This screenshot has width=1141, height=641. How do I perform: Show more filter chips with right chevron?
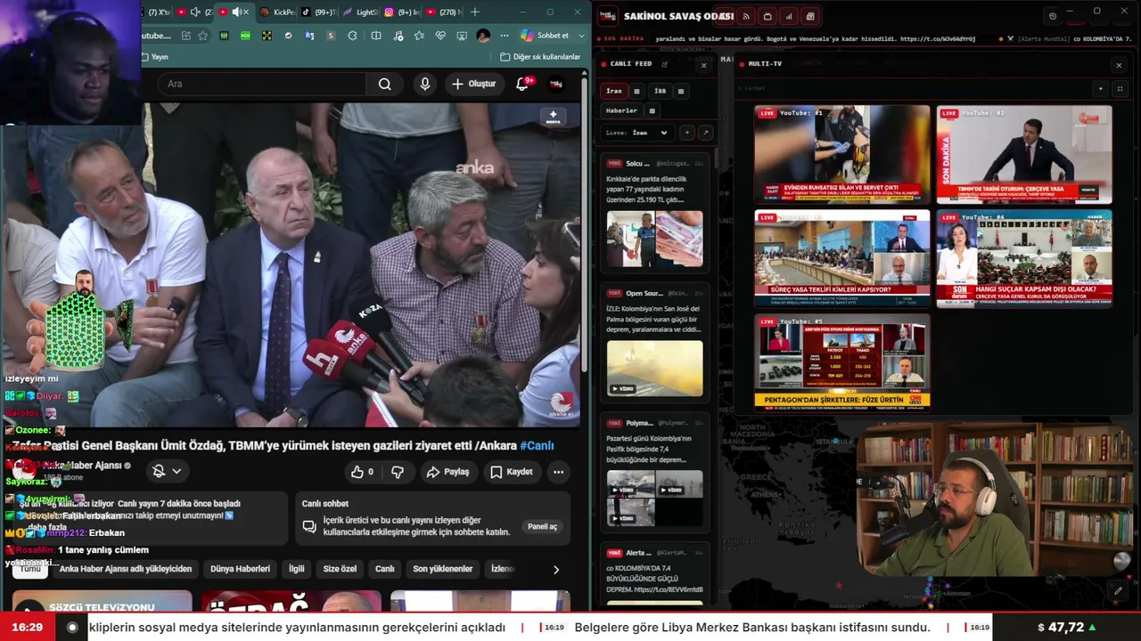pos(556,569)
